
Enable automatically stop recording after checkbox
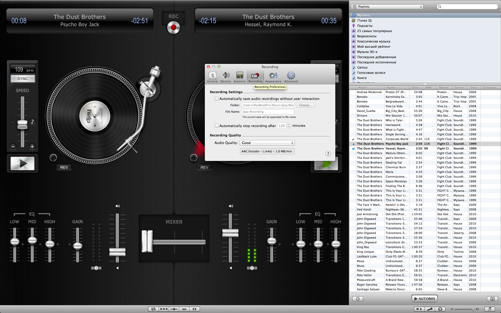(217, 126)
